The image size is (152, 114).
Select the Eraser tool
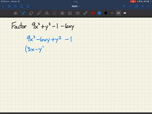(31, 13)
